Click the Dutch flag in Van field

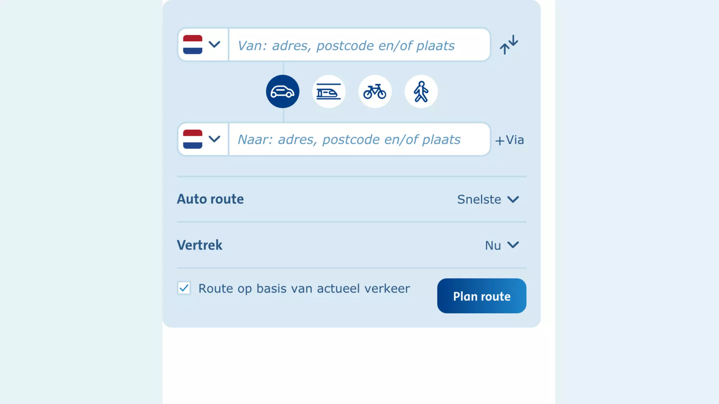[193, 45]
